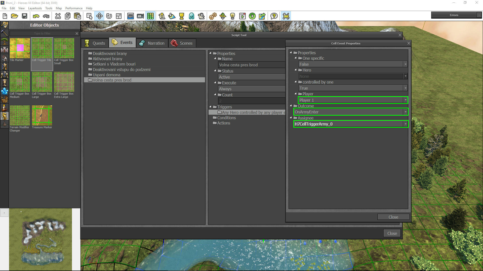Select the chess knight category in sidebar

click(4, 116)
